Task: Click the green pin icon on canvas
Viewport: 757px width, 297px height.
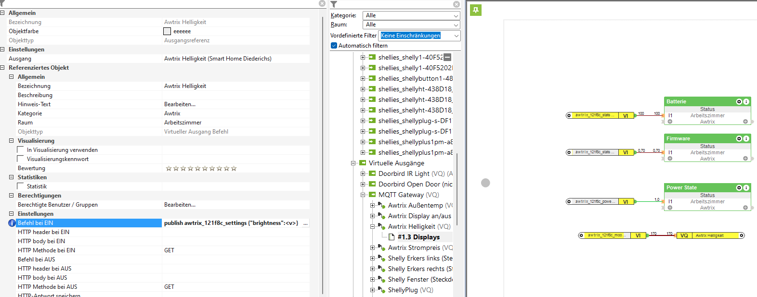Action: (x=476, y=10)
